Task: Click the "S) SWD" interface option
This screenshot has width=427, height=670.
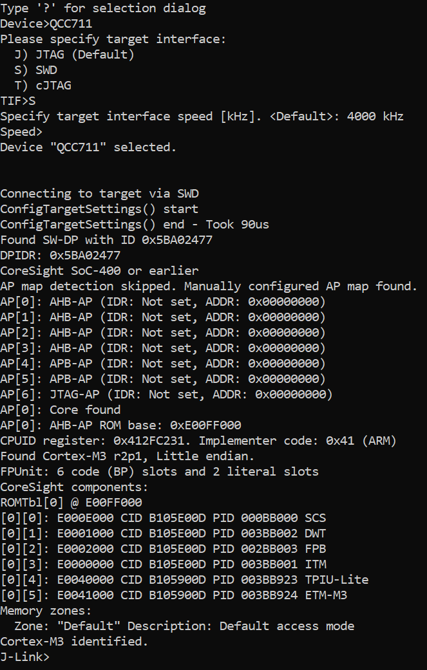Action: coord(35,70)
